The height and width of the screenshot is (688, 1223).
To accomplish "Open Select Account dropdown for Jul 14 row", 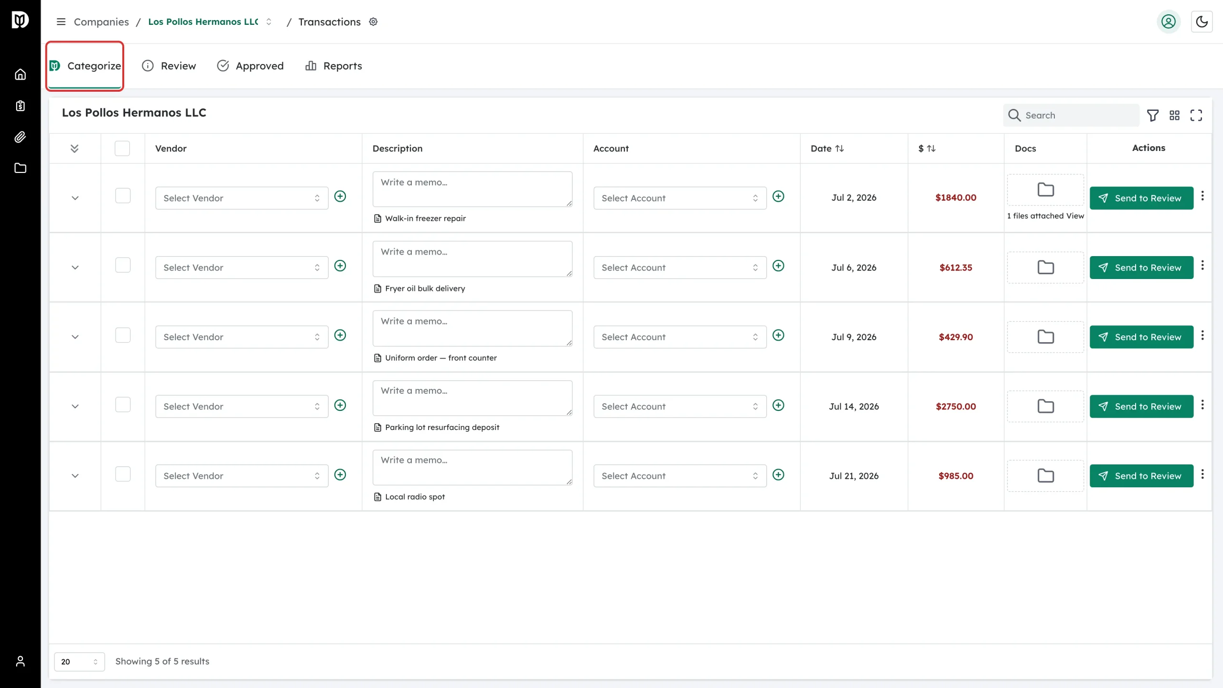I will pyautogui.click(x=680, y=406).
